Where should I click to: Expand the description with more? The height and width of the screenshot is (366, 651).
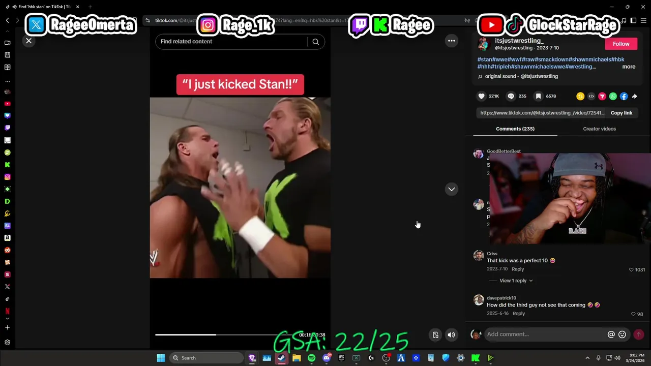(x=629, y=67)
